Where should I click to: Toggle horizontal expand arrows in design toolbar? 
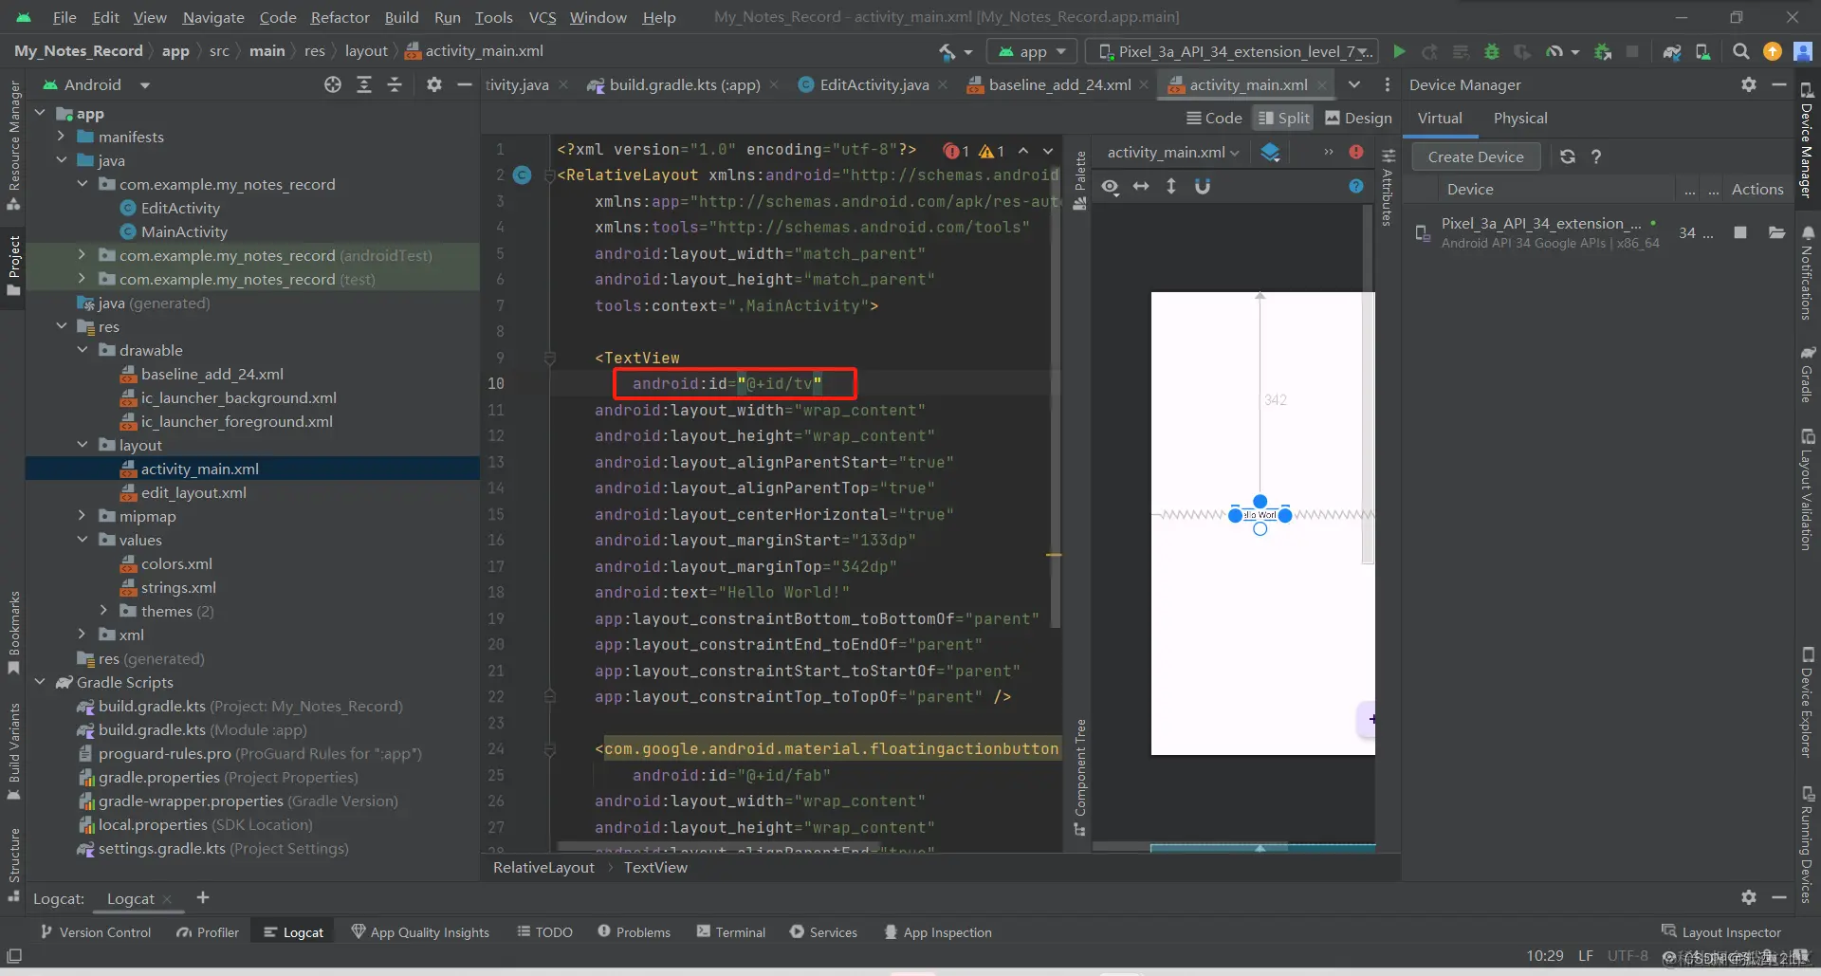1141,186
